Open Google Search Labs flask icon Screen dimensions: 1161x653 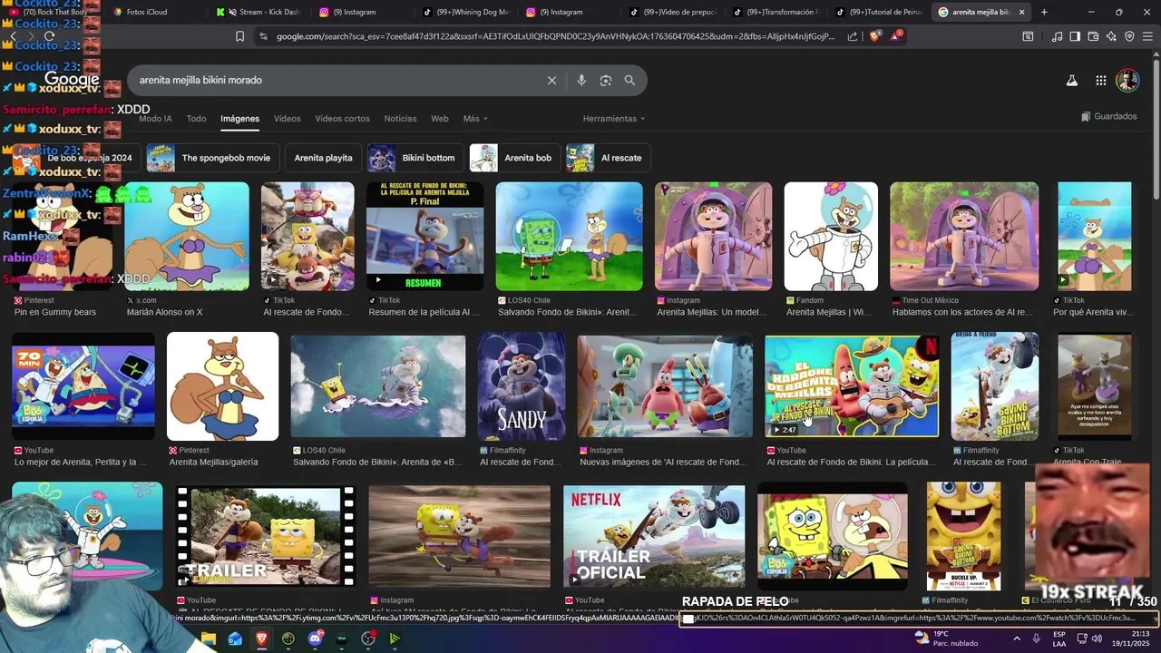(1071, 80)
